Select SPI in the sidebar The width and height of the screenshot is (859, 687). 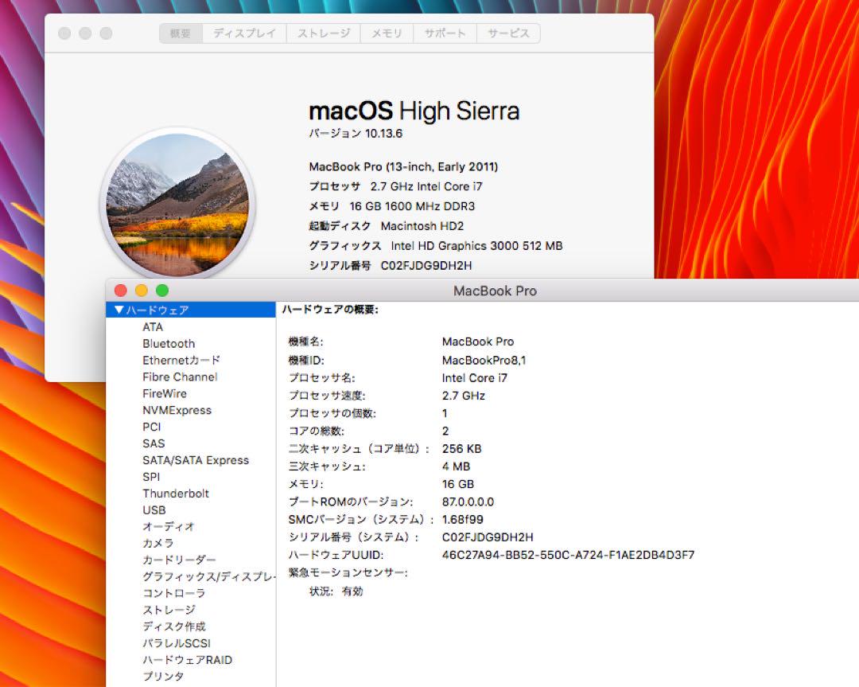151,477
